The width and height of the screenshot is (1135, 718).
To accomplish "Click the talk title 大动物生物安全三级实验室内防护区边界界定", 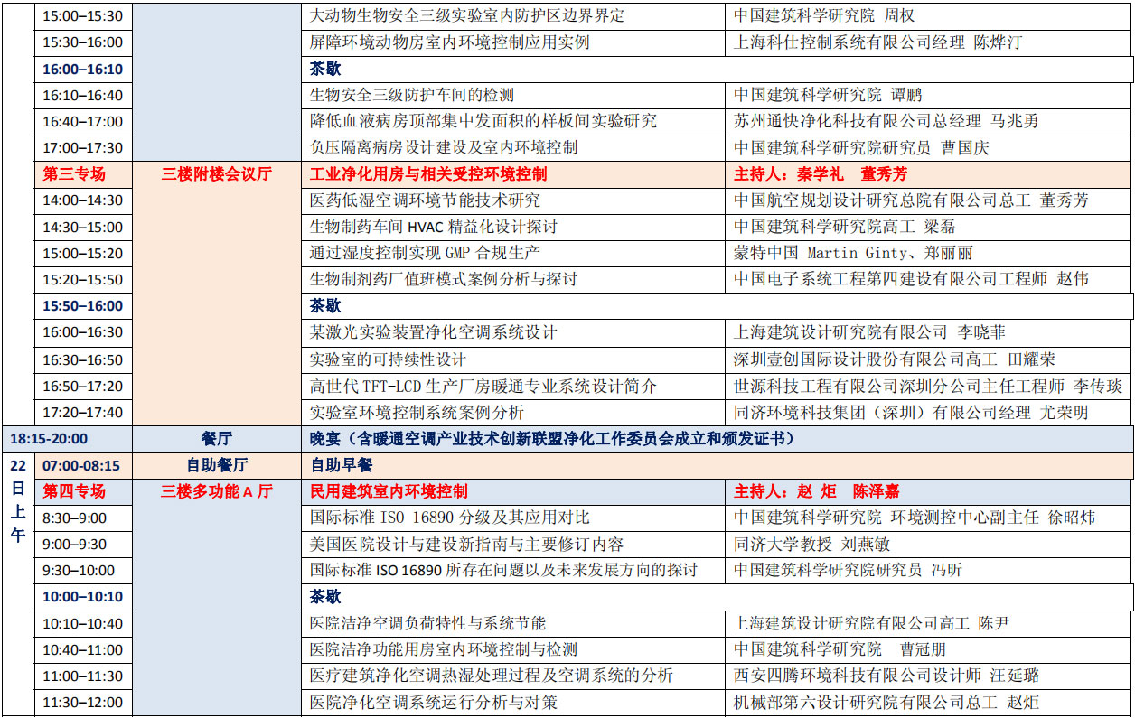I will pyautogui.click(x=467, y=16).
